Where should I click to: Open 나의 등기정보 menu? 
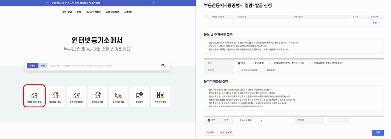[113, 12]
